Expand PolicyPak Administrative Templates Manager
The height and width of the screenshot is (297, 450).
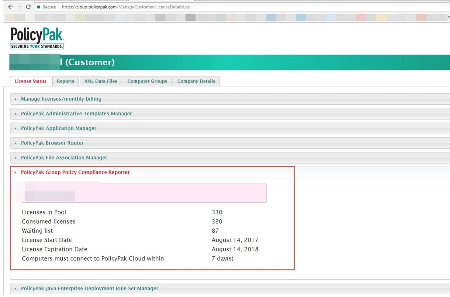[76, 113]
